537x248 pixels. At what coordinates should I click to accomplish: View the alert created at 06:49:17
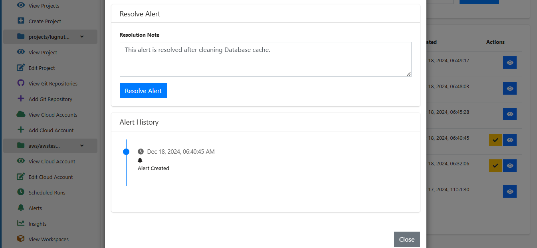point(510,63)
